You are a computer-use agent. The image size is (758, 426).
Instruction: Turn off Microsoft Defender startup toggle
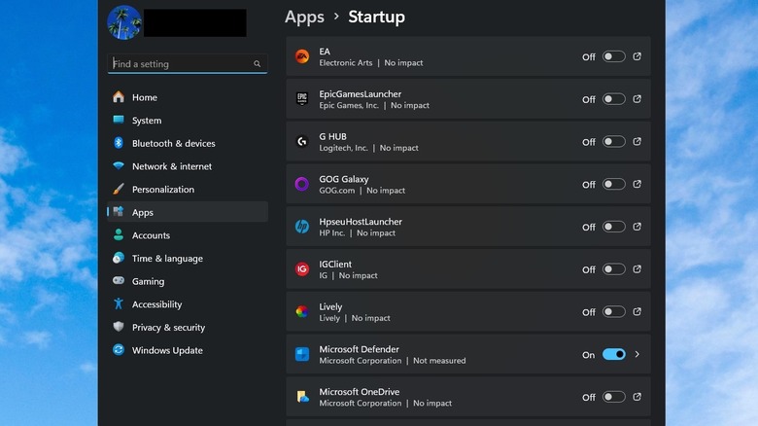pos(613,355)
